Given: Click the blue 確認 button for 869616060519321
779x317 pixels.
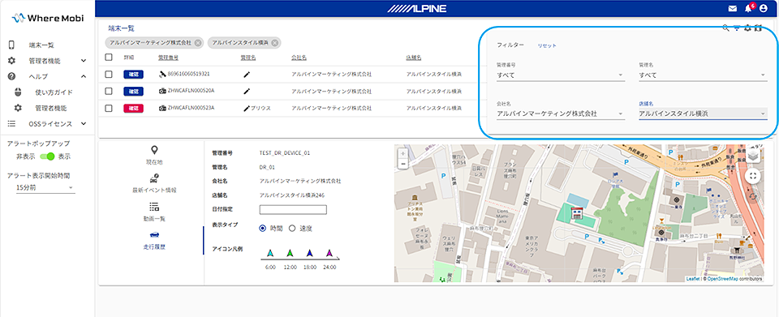Looking at the screenshot, I should pos(134,75).
